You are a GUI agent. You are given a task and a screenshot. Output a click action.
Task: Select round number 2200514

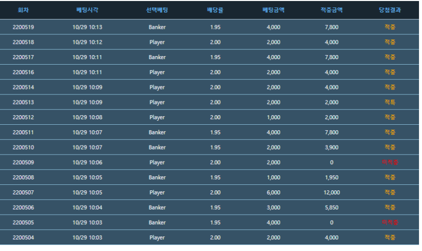click(23, 87)
